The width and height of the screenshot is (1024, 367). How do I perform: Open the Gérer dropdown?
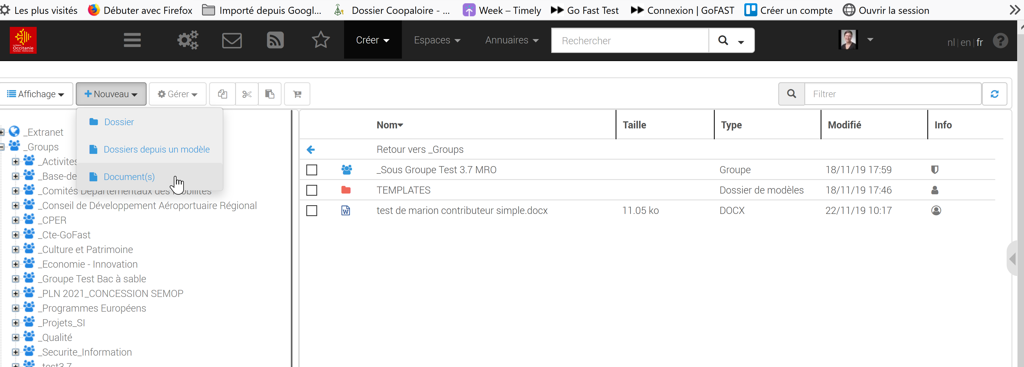[x=178, y=94]
